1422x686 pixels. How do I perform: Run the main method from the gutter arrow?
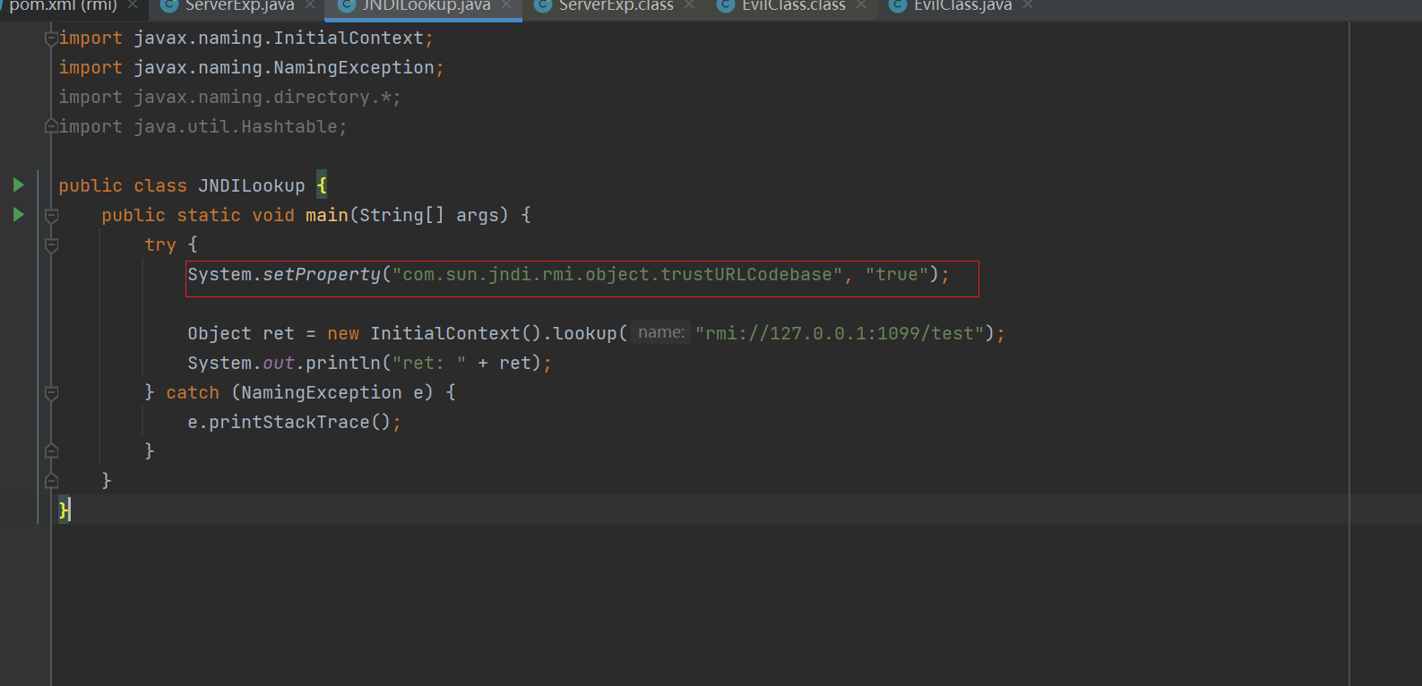coord(18,215)
